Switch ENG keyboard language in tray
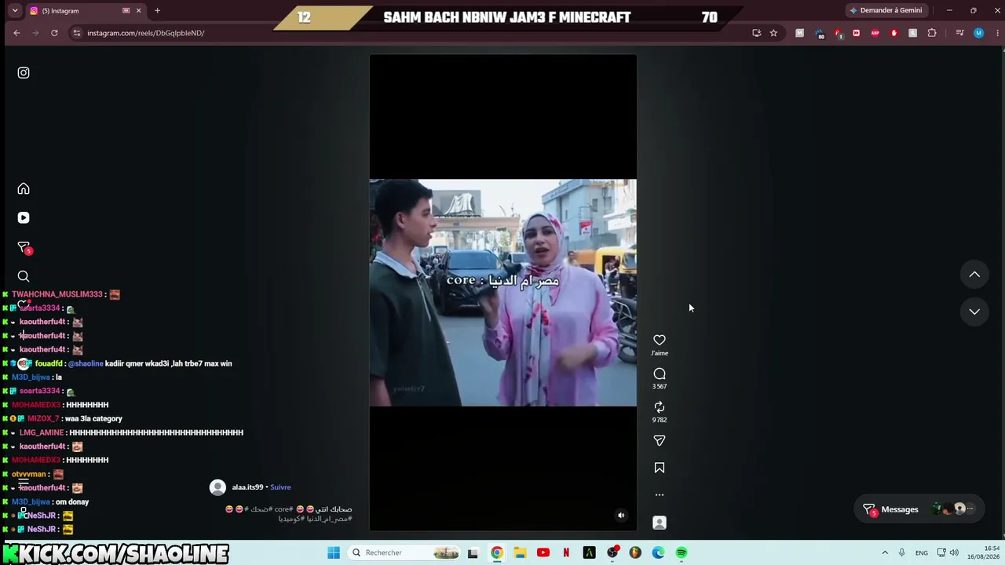 922,552
